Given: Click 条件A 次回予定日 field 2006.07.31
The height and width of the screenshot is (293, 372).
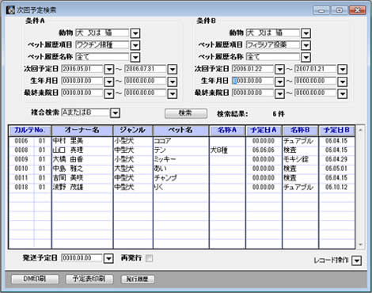Looking at the screenshot, I should coord(146,69).
